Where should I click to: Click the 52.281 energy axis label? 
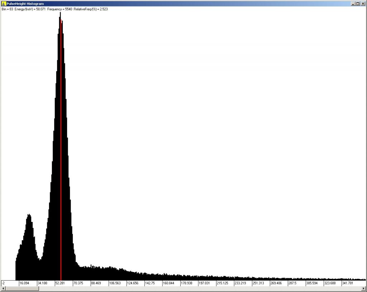pos(60,283)
